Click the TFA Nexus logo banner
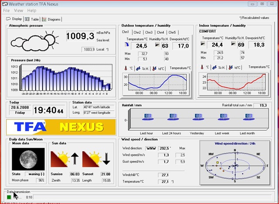 click(61, 127)
